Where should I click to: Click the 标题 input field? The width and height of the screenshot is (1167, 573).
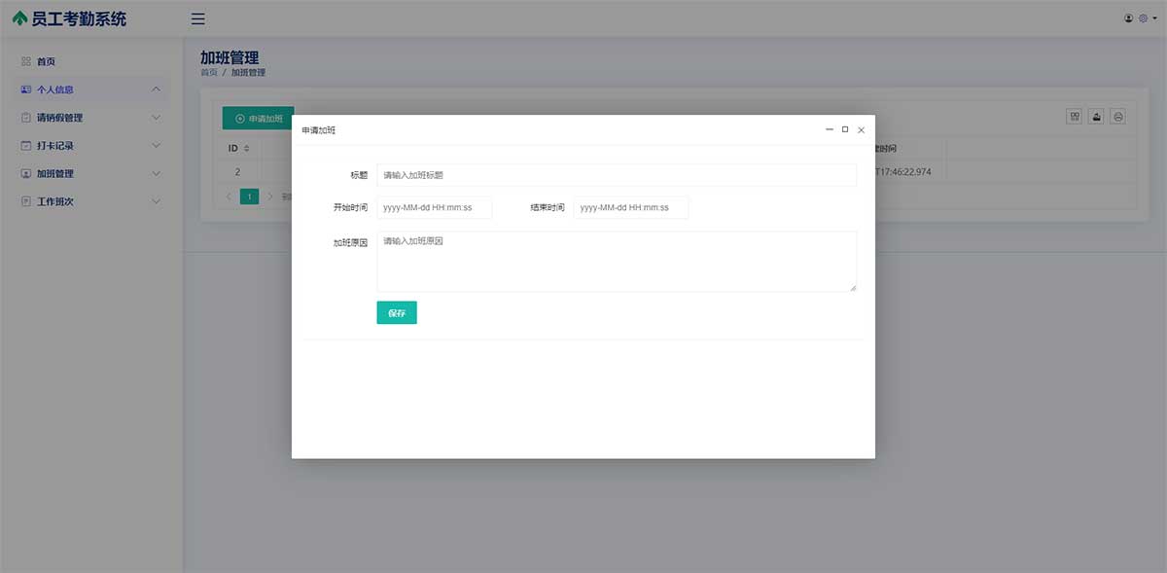click(x=617, y=175)
